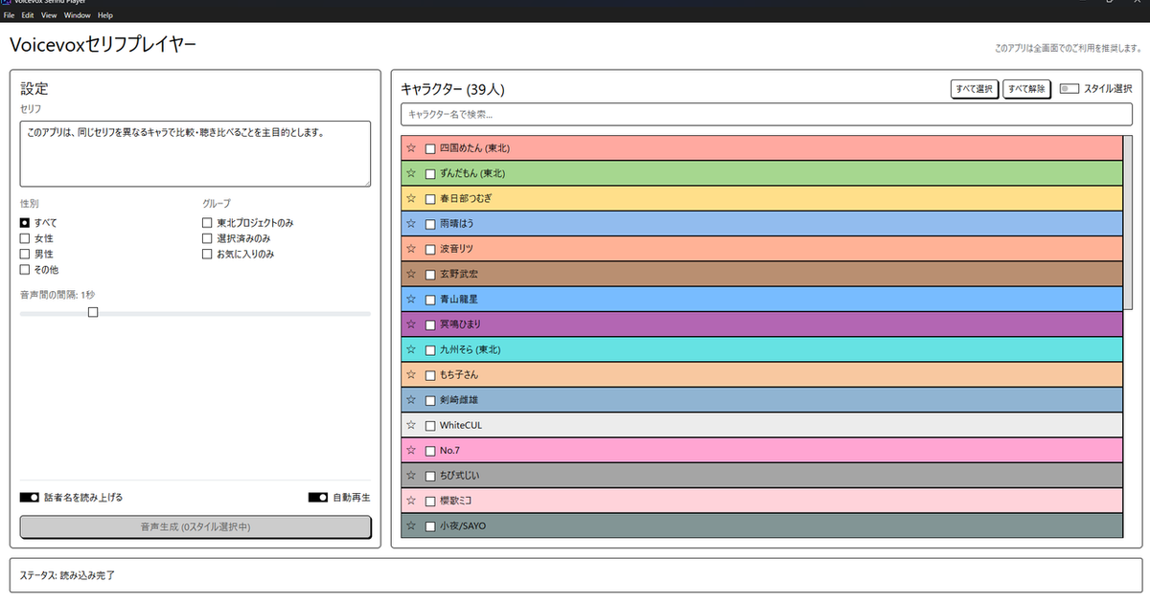Mark 春日部つむぎ as favorite star
1150x603 pixels.
[x=411, y=198]
